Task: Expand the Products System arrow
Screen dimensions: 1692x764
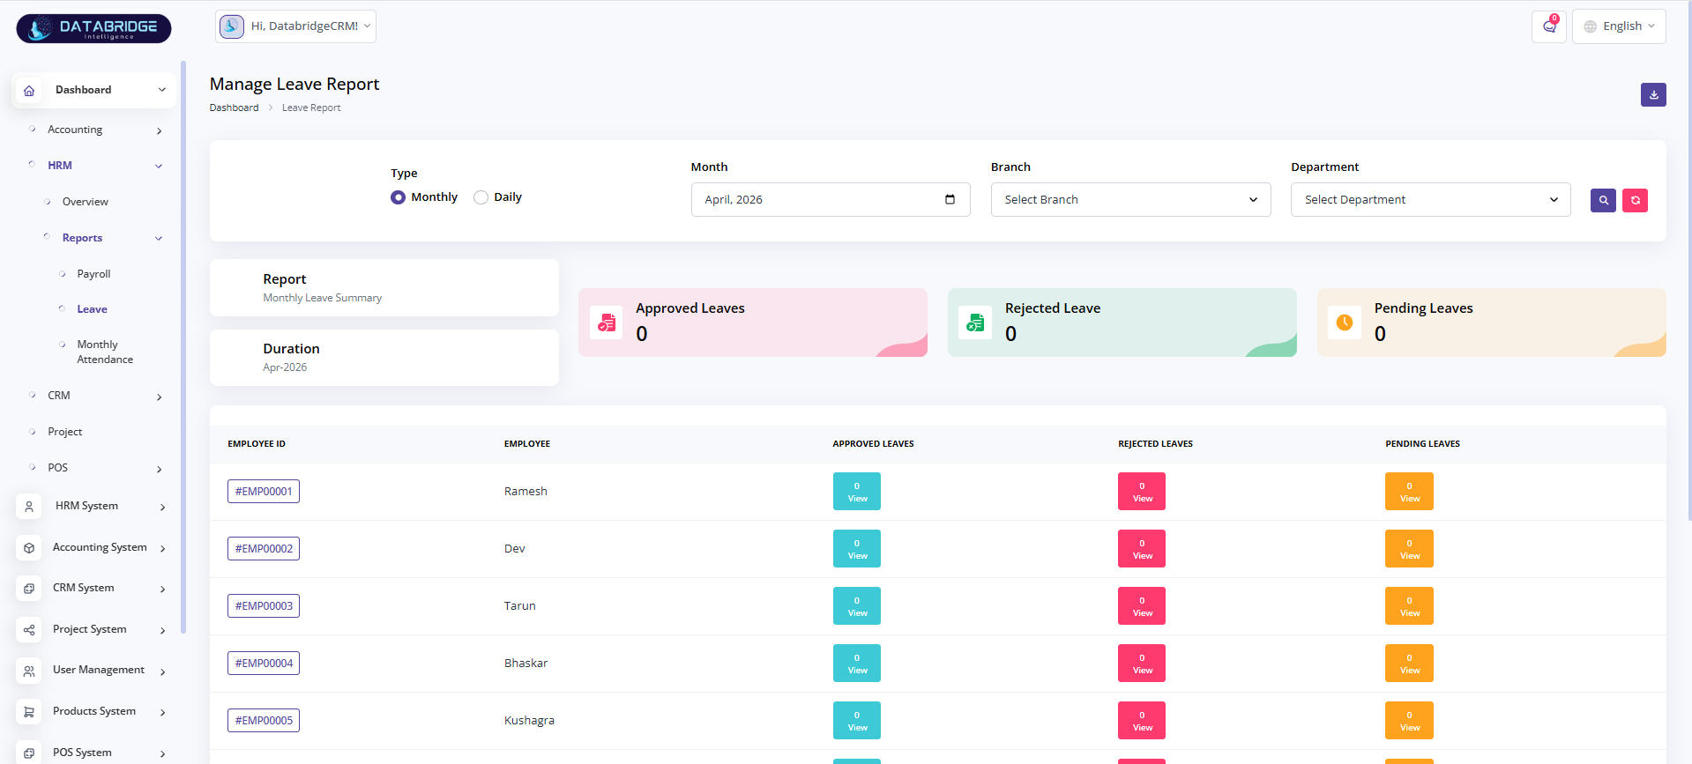Action: point(163,713)
